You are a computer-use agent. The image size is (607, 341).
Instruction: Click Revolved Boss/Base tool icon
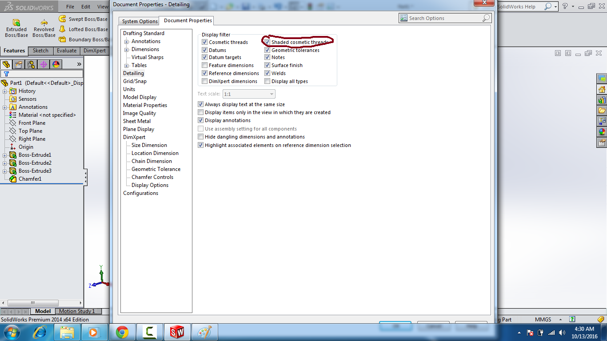tap(44, 23)
